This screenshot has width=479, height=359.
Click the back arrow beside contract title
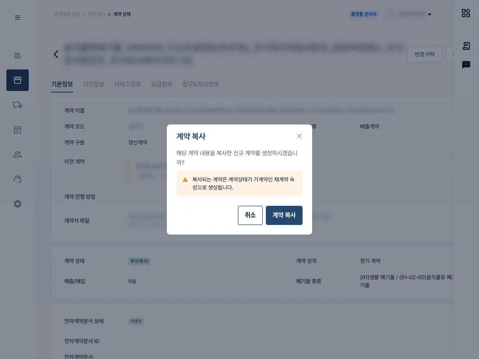point(56,54)
